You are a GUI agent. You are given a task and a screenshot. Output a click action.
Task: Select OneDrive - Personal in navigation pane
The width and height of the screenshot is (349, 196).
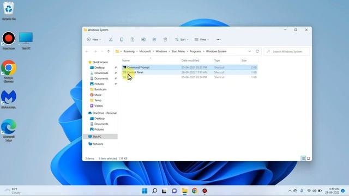point(102,113)
